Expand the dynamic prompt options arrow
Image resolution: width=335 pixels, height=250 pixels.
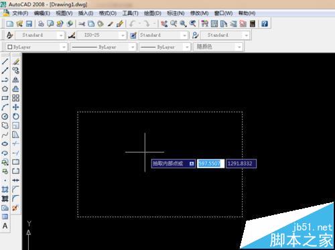coord(192,164)
